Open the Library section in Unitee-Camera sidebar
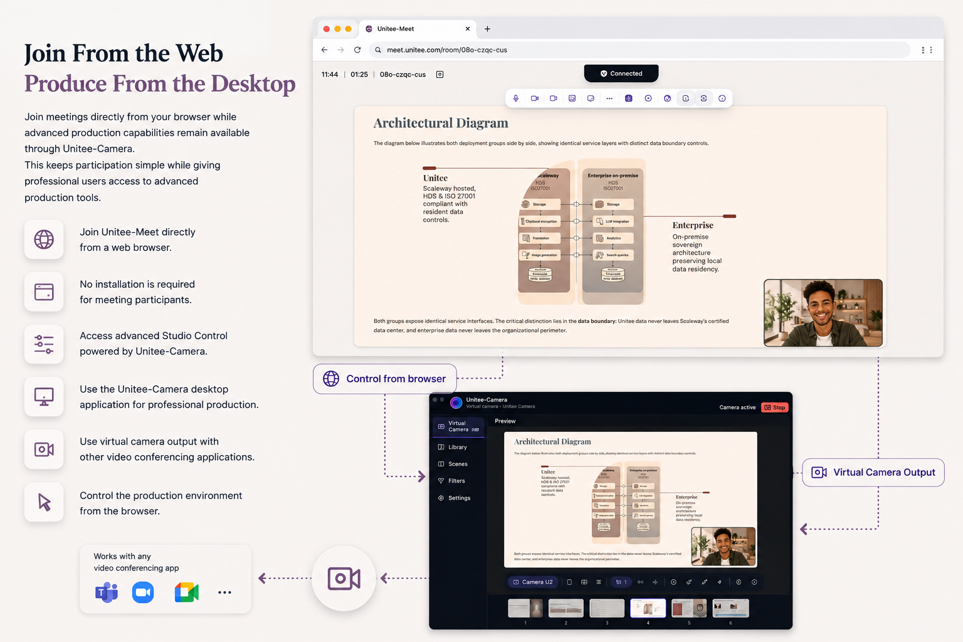Image resolution: width=963 pixels, height=642 pixels. tap(458, 447)
